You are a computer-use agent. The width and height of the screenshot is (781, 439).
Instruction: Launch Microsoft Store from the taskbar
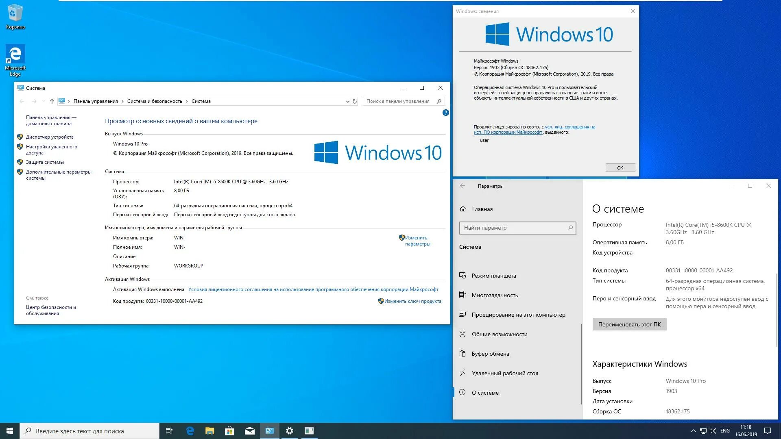click(x=229, y=431)
